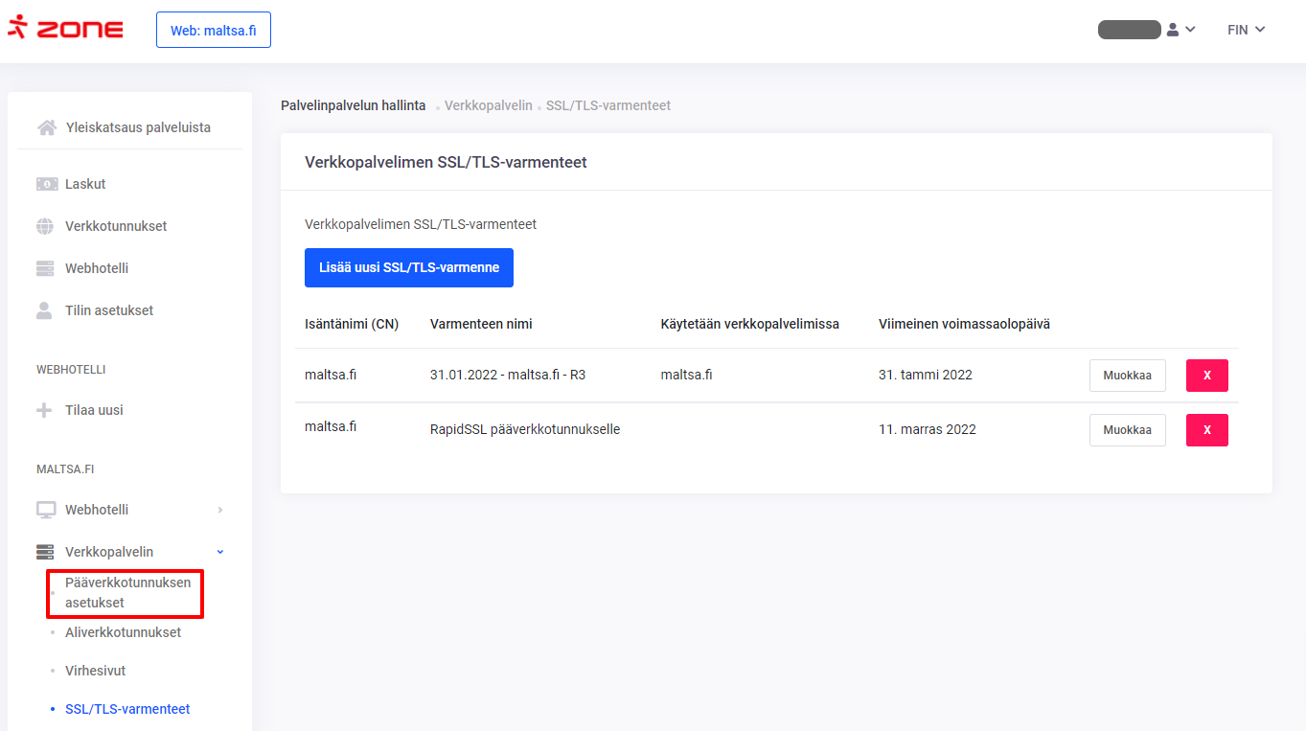Click the Laskut money icon

pos(46,184)
